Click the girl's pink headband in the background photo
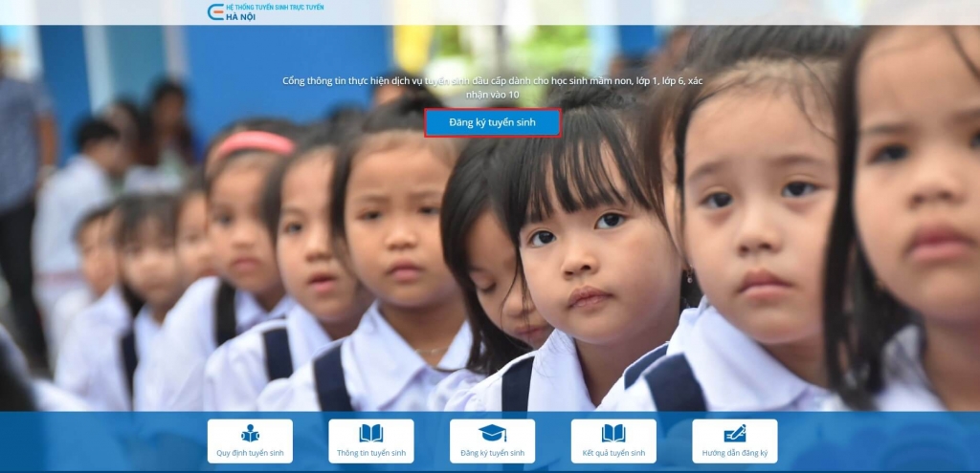This screenshot has width=980, height=473. pos(255,143)
